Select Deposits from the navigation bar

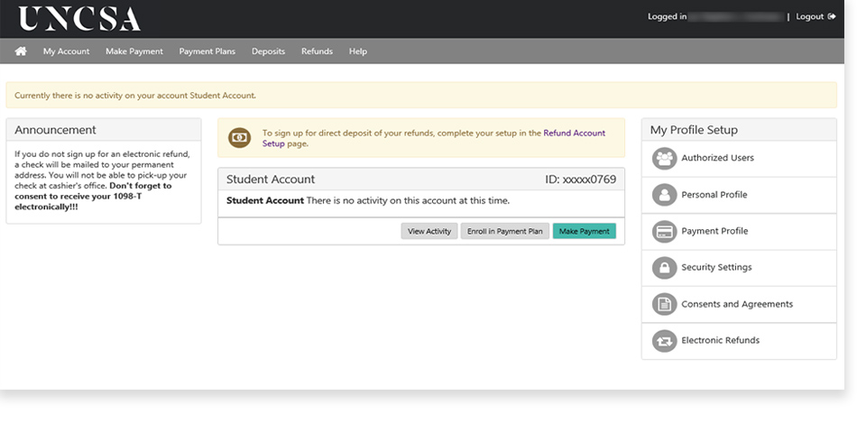point(268,51)
